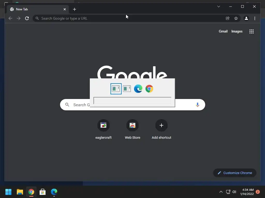
Task: Start voice search with the microphone
Action: point(197,105)
